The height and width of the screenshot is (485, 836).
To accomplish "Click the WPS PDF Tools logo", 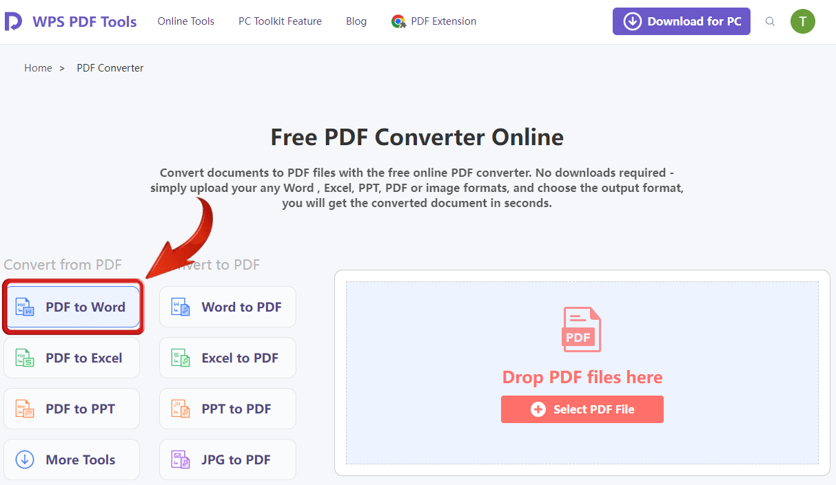I will 70,21.
